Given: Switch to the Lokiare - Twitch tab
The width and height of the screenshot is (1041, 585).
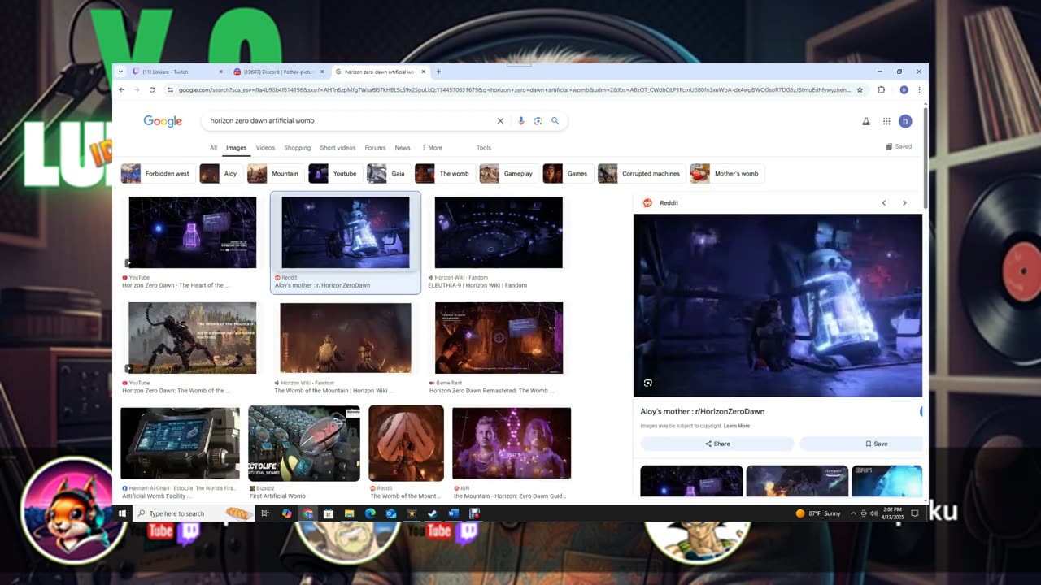Looking at the screenshot, I should (x=178, y=71).
